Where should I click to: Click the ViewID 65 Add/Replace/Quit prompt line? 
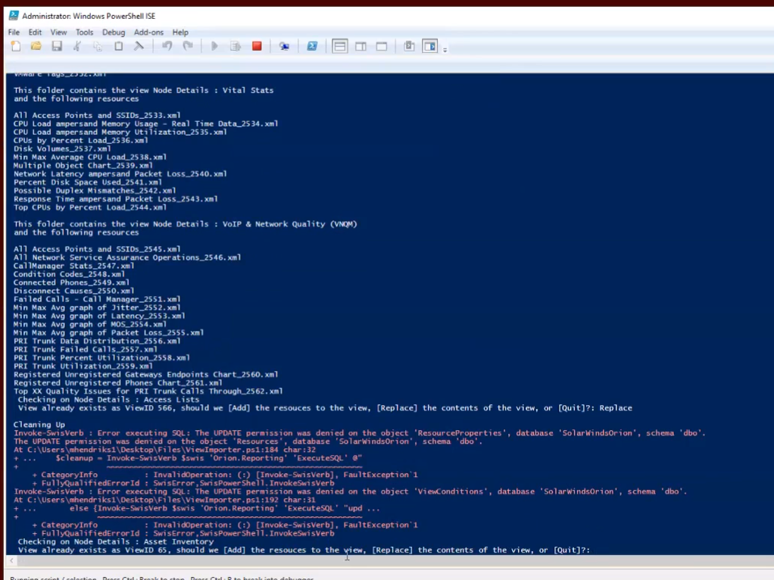click(304, 550)
